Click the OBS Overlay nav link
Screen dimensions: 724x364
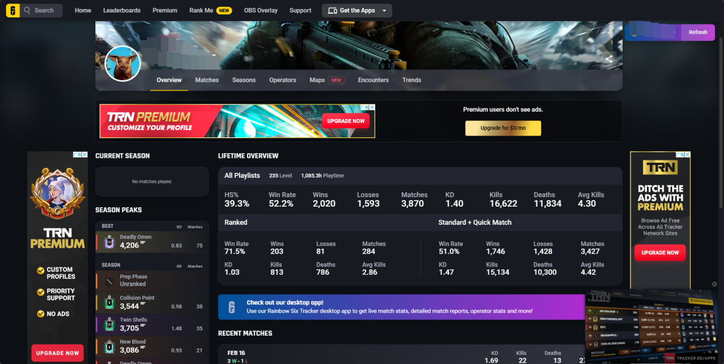[x=261, y=10]
